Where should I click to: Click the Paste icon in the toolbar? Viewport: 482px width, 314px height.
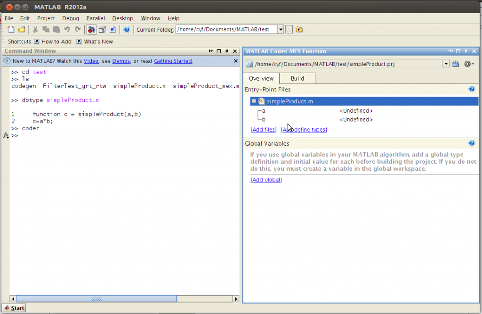point(56,29)
